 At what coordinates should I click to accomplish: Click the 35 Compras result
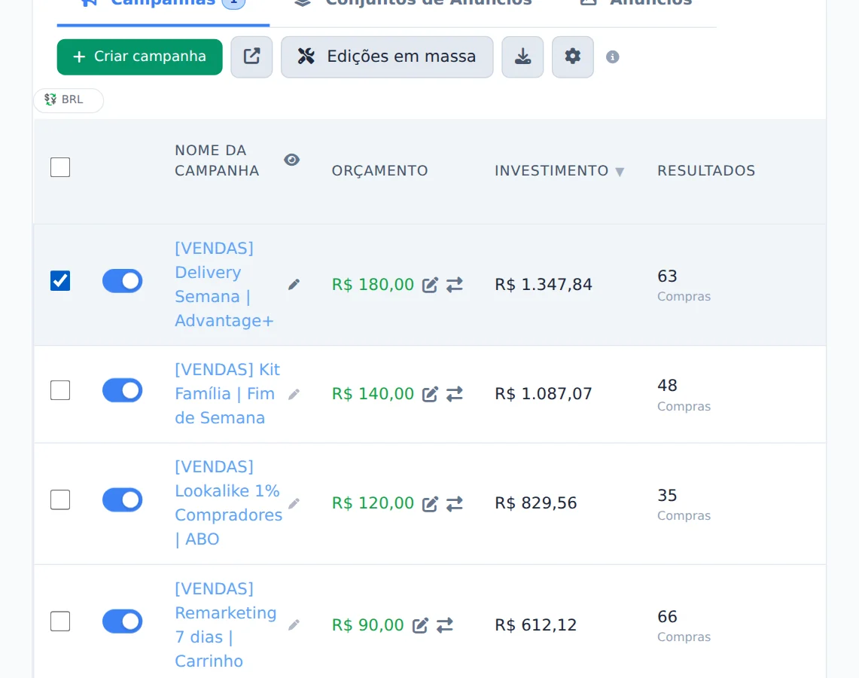click(684, 504)
